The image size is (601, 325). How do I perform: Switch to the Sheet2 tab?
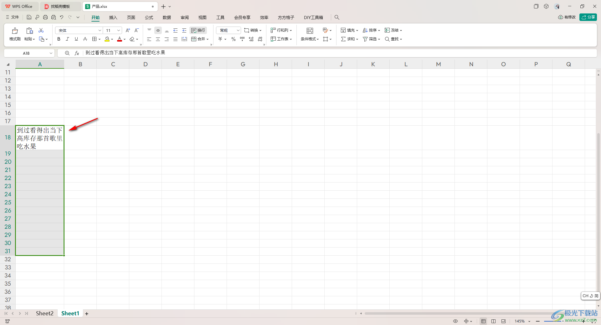(x=44, y=313)
